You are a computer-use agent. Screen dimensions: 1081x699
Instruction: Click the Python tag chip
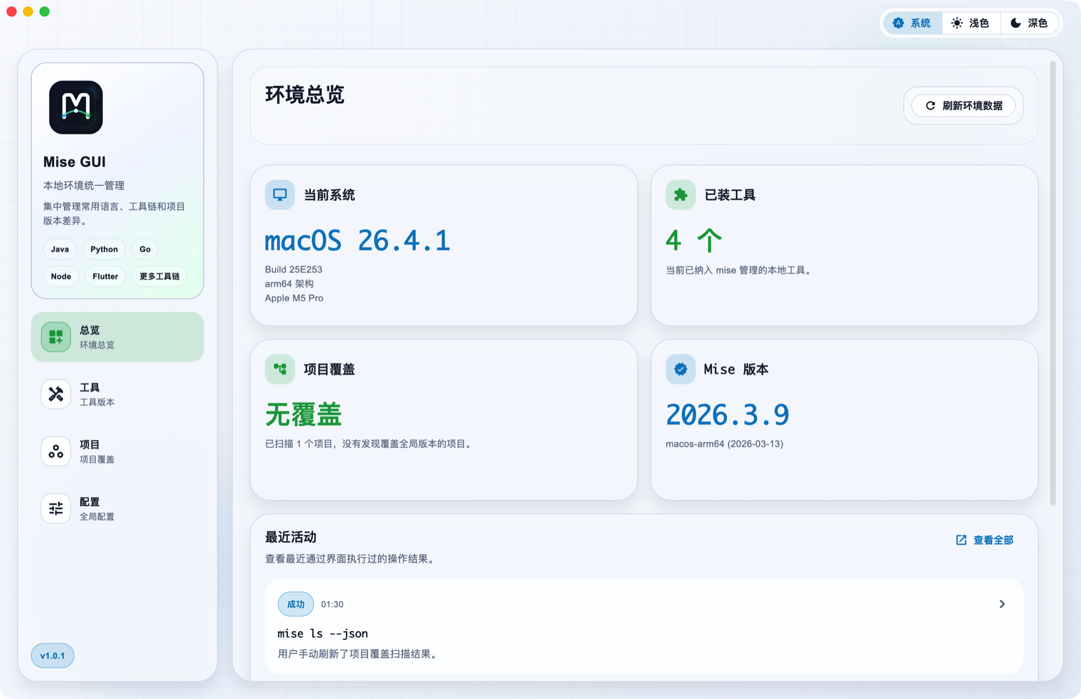tap(104, 249)
